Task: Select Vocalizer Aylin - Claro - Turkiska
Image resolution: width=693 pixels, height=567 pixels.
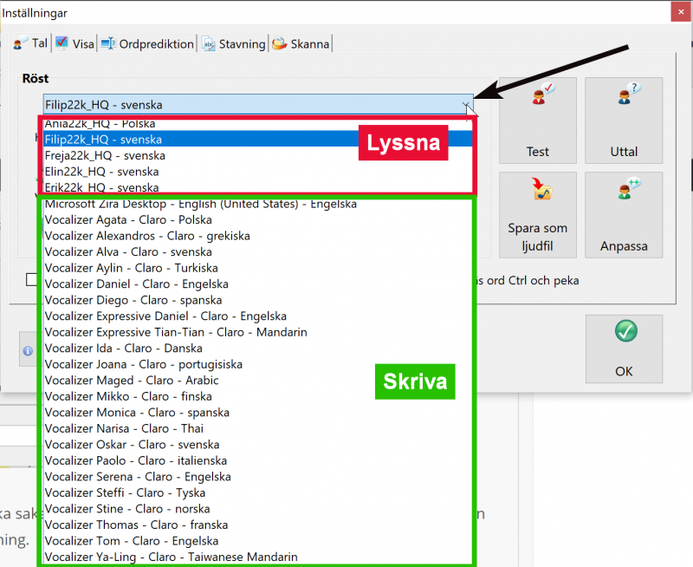Action: 257,268
